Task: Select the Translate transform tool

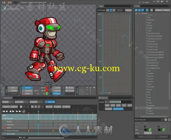Action: click(27, 91)
